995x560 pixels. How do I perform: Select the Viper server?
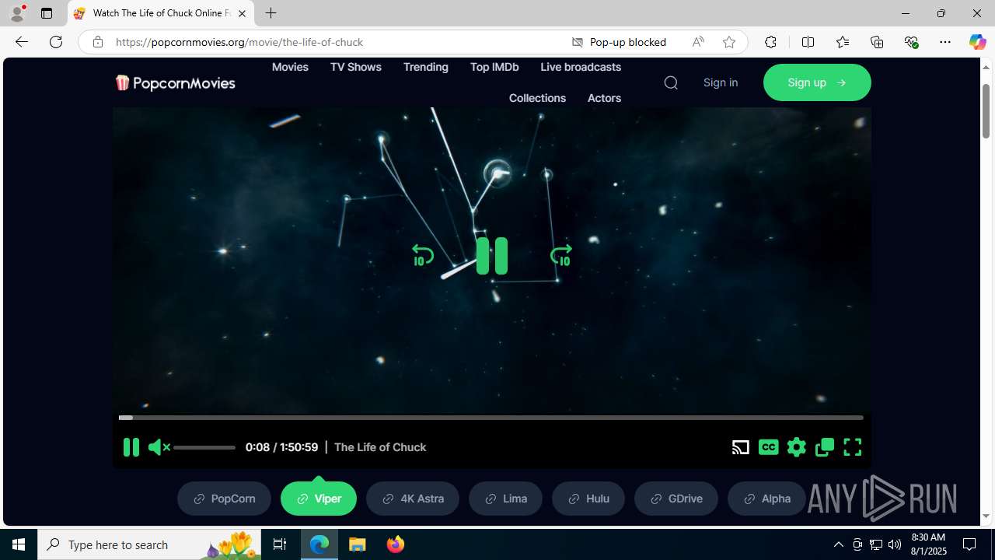[319, 499]
